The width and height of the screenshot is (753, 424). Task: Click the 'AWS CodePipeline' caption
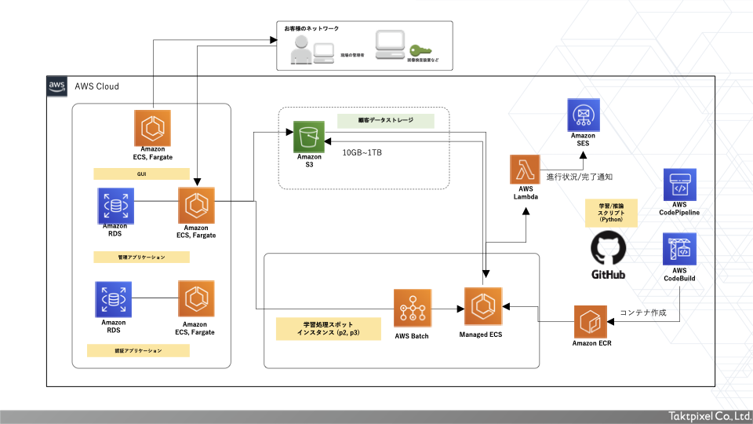click(679, 209)
